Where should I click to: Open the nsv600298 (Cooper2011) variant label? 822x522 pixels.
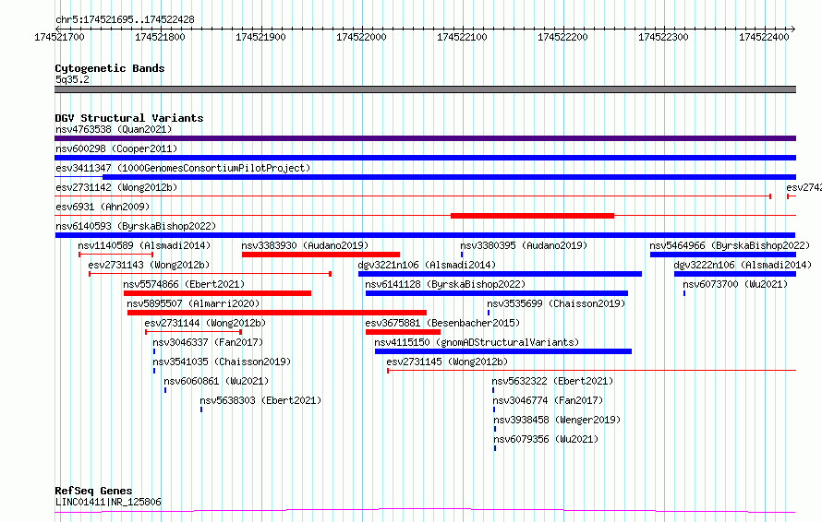pos(116,148)
